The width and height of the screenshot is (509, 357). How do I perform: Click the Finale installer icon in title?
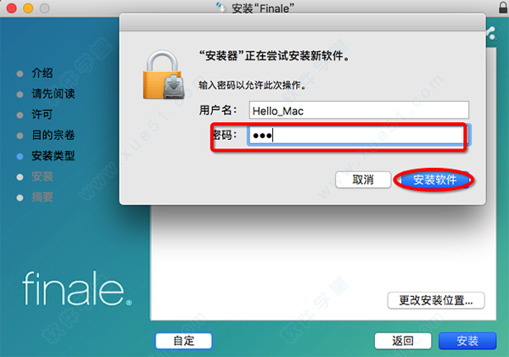[221, 8]
